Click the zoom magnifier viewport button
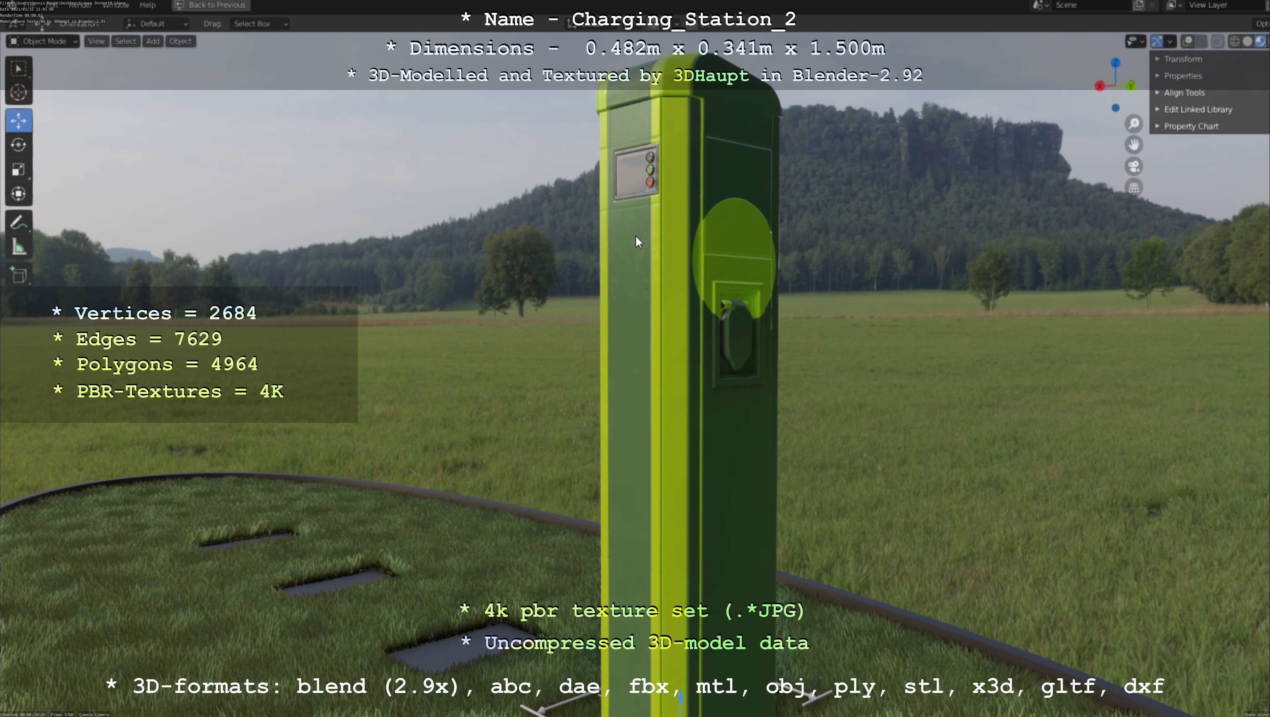The width and height of the screenshot is (1270, 717). pos(1134,124)
